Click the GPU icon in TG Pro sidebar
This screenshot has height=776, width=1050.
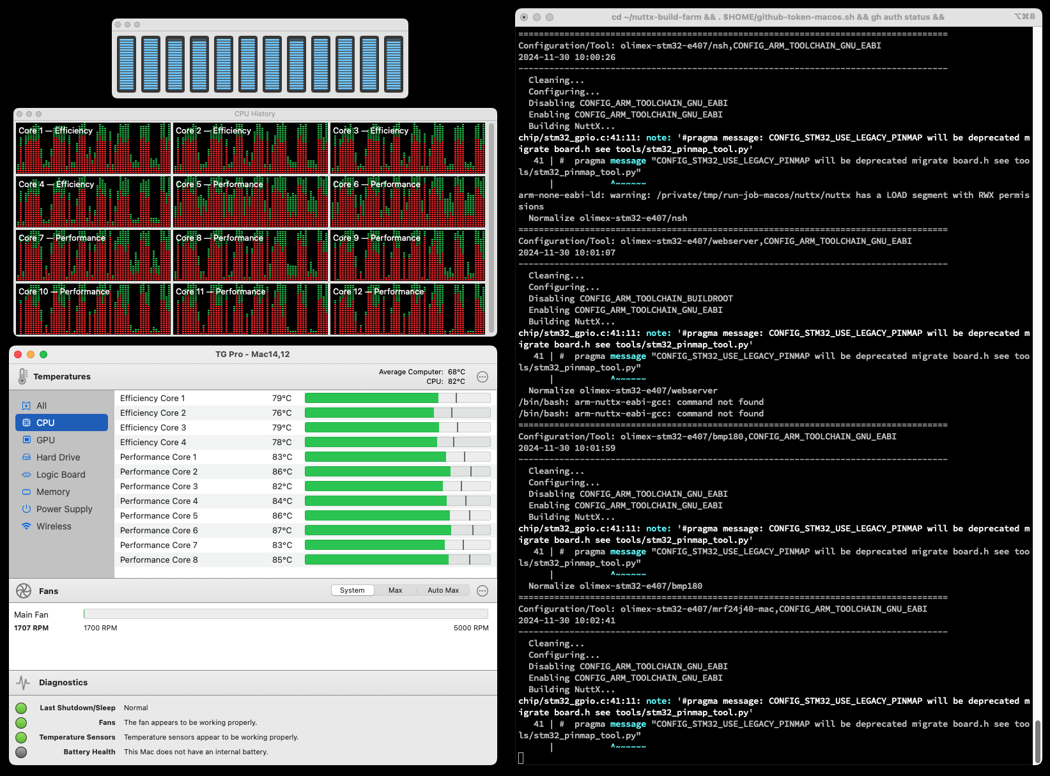[26, 440]
